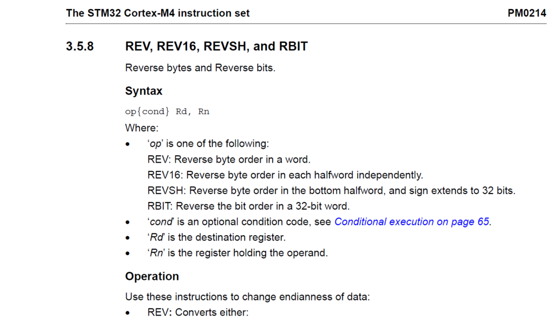Click the 'REV: Converts either:' bullet
554x321 pixels.
(x=197, y=312)
